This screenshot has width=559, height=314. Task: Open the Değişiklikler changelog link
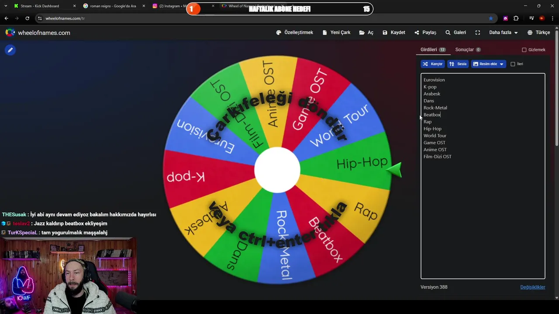(x=532, y=287)
